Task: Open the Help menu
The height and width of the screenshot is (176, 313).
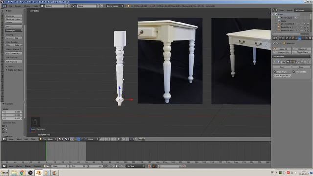Action: coord(36,6)
